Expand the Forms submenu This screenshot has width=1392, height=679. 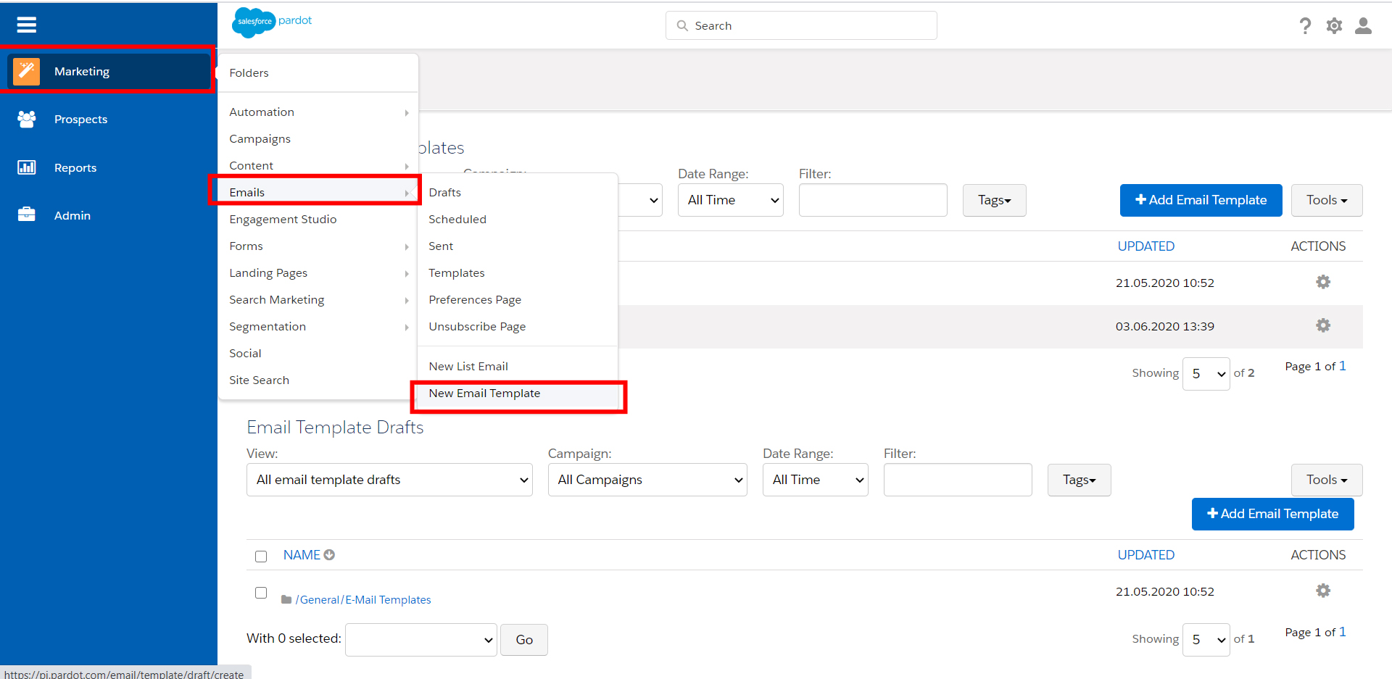318,246
